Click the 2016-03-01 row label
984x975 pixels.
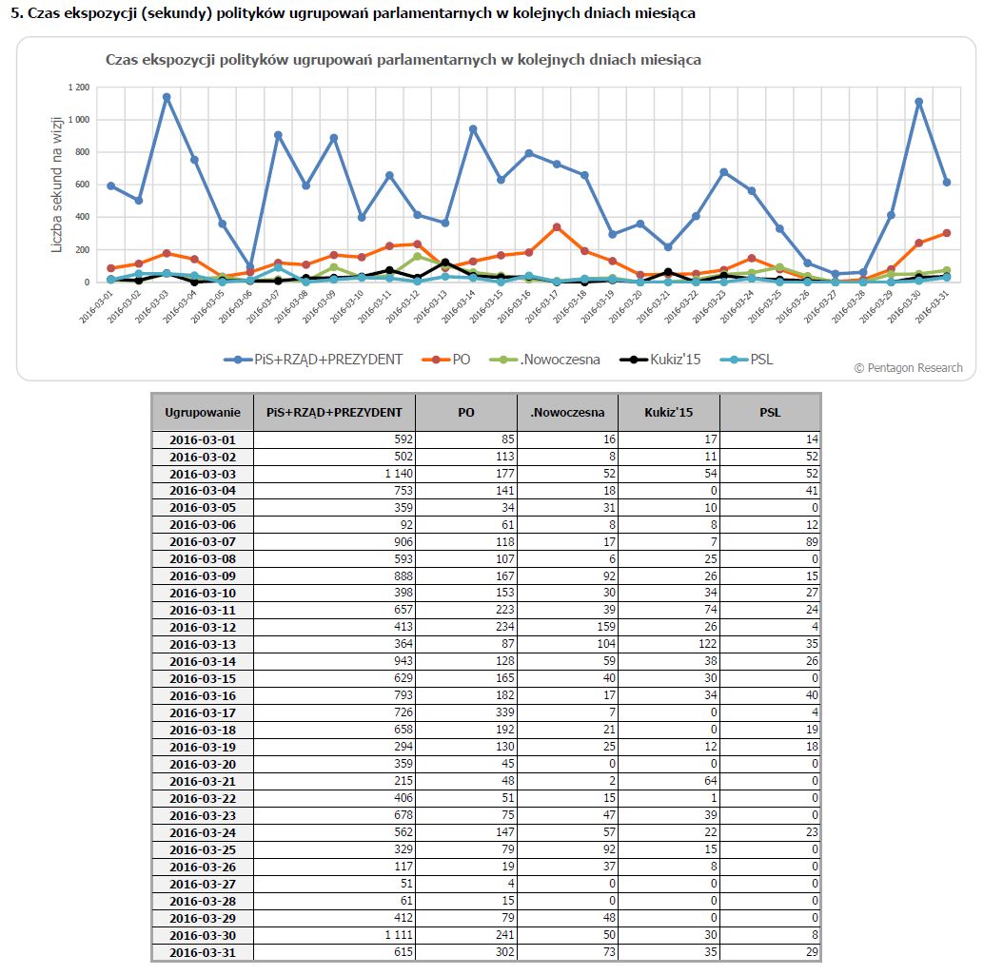tap(203, 439)
